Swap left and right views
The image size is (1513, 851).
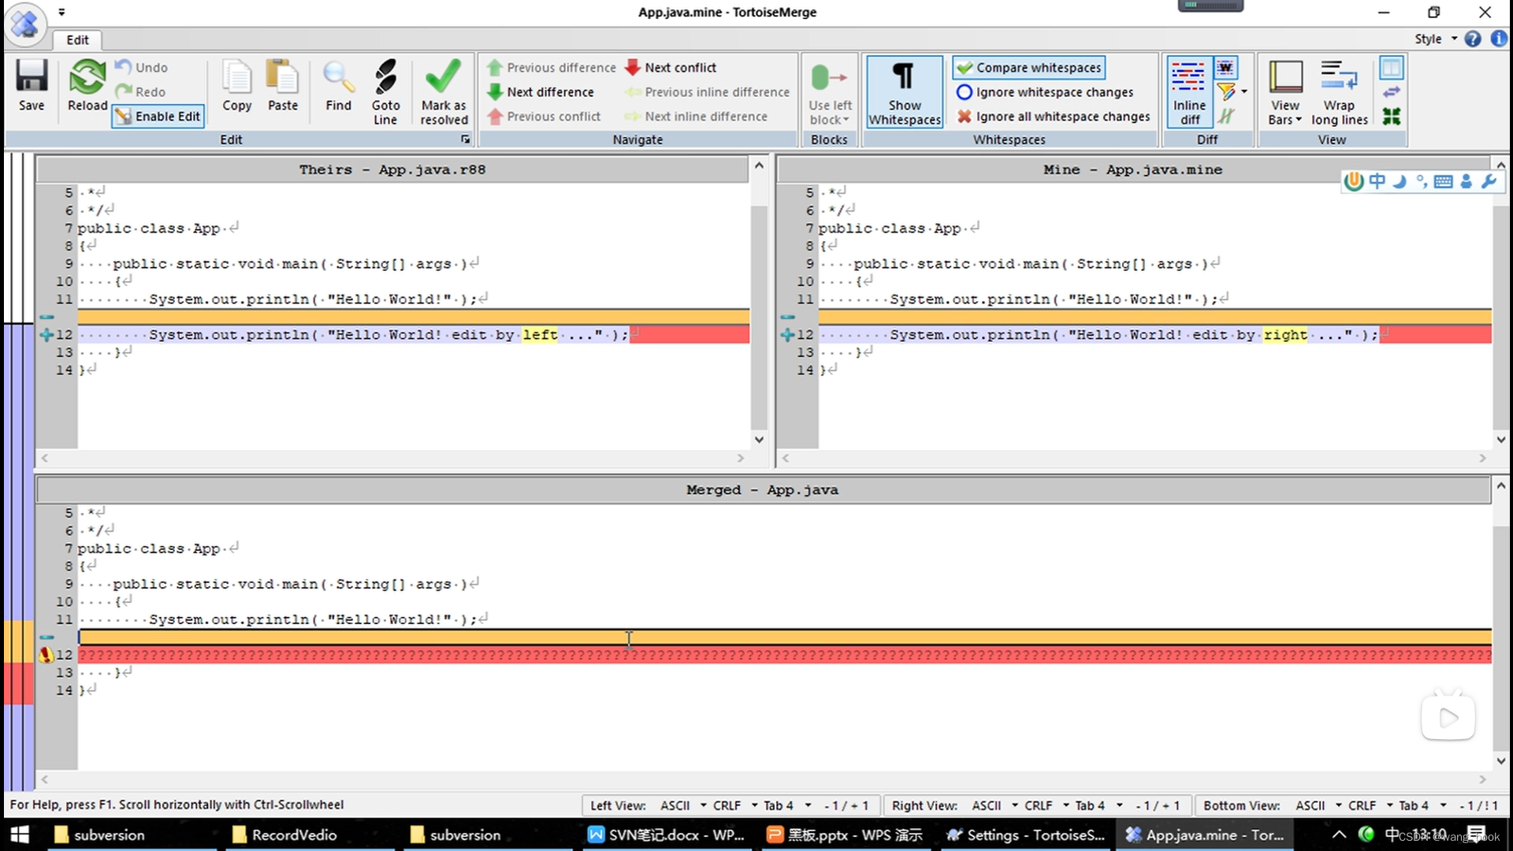[x=1392, y=92]
